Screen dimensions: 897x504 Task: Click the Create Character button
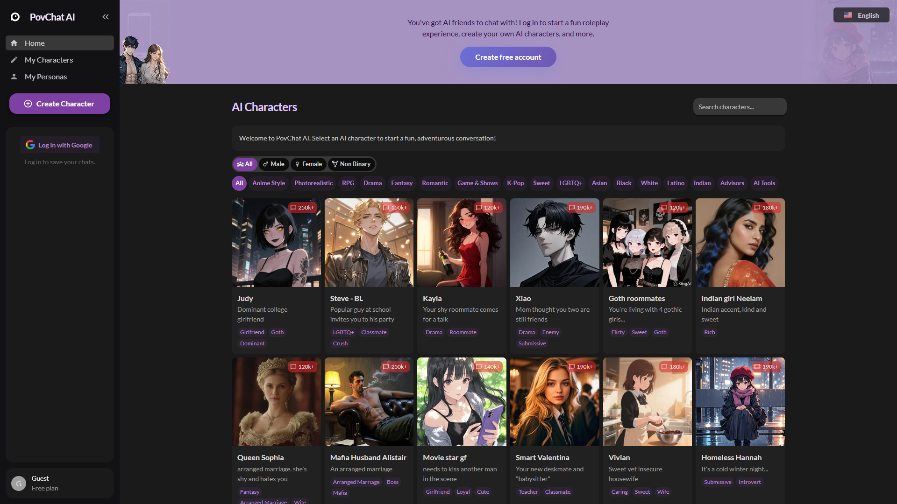tap(60, 104)
